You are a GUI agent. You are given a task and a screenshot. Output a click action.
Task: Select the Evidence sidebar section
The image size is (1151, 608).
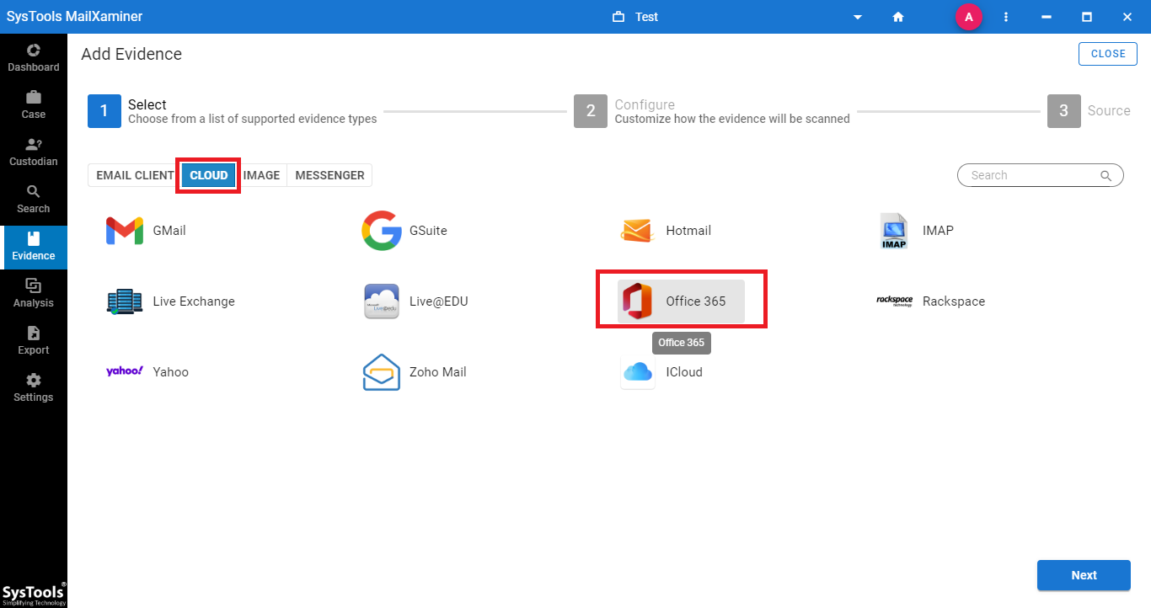[x=34, y=247]
